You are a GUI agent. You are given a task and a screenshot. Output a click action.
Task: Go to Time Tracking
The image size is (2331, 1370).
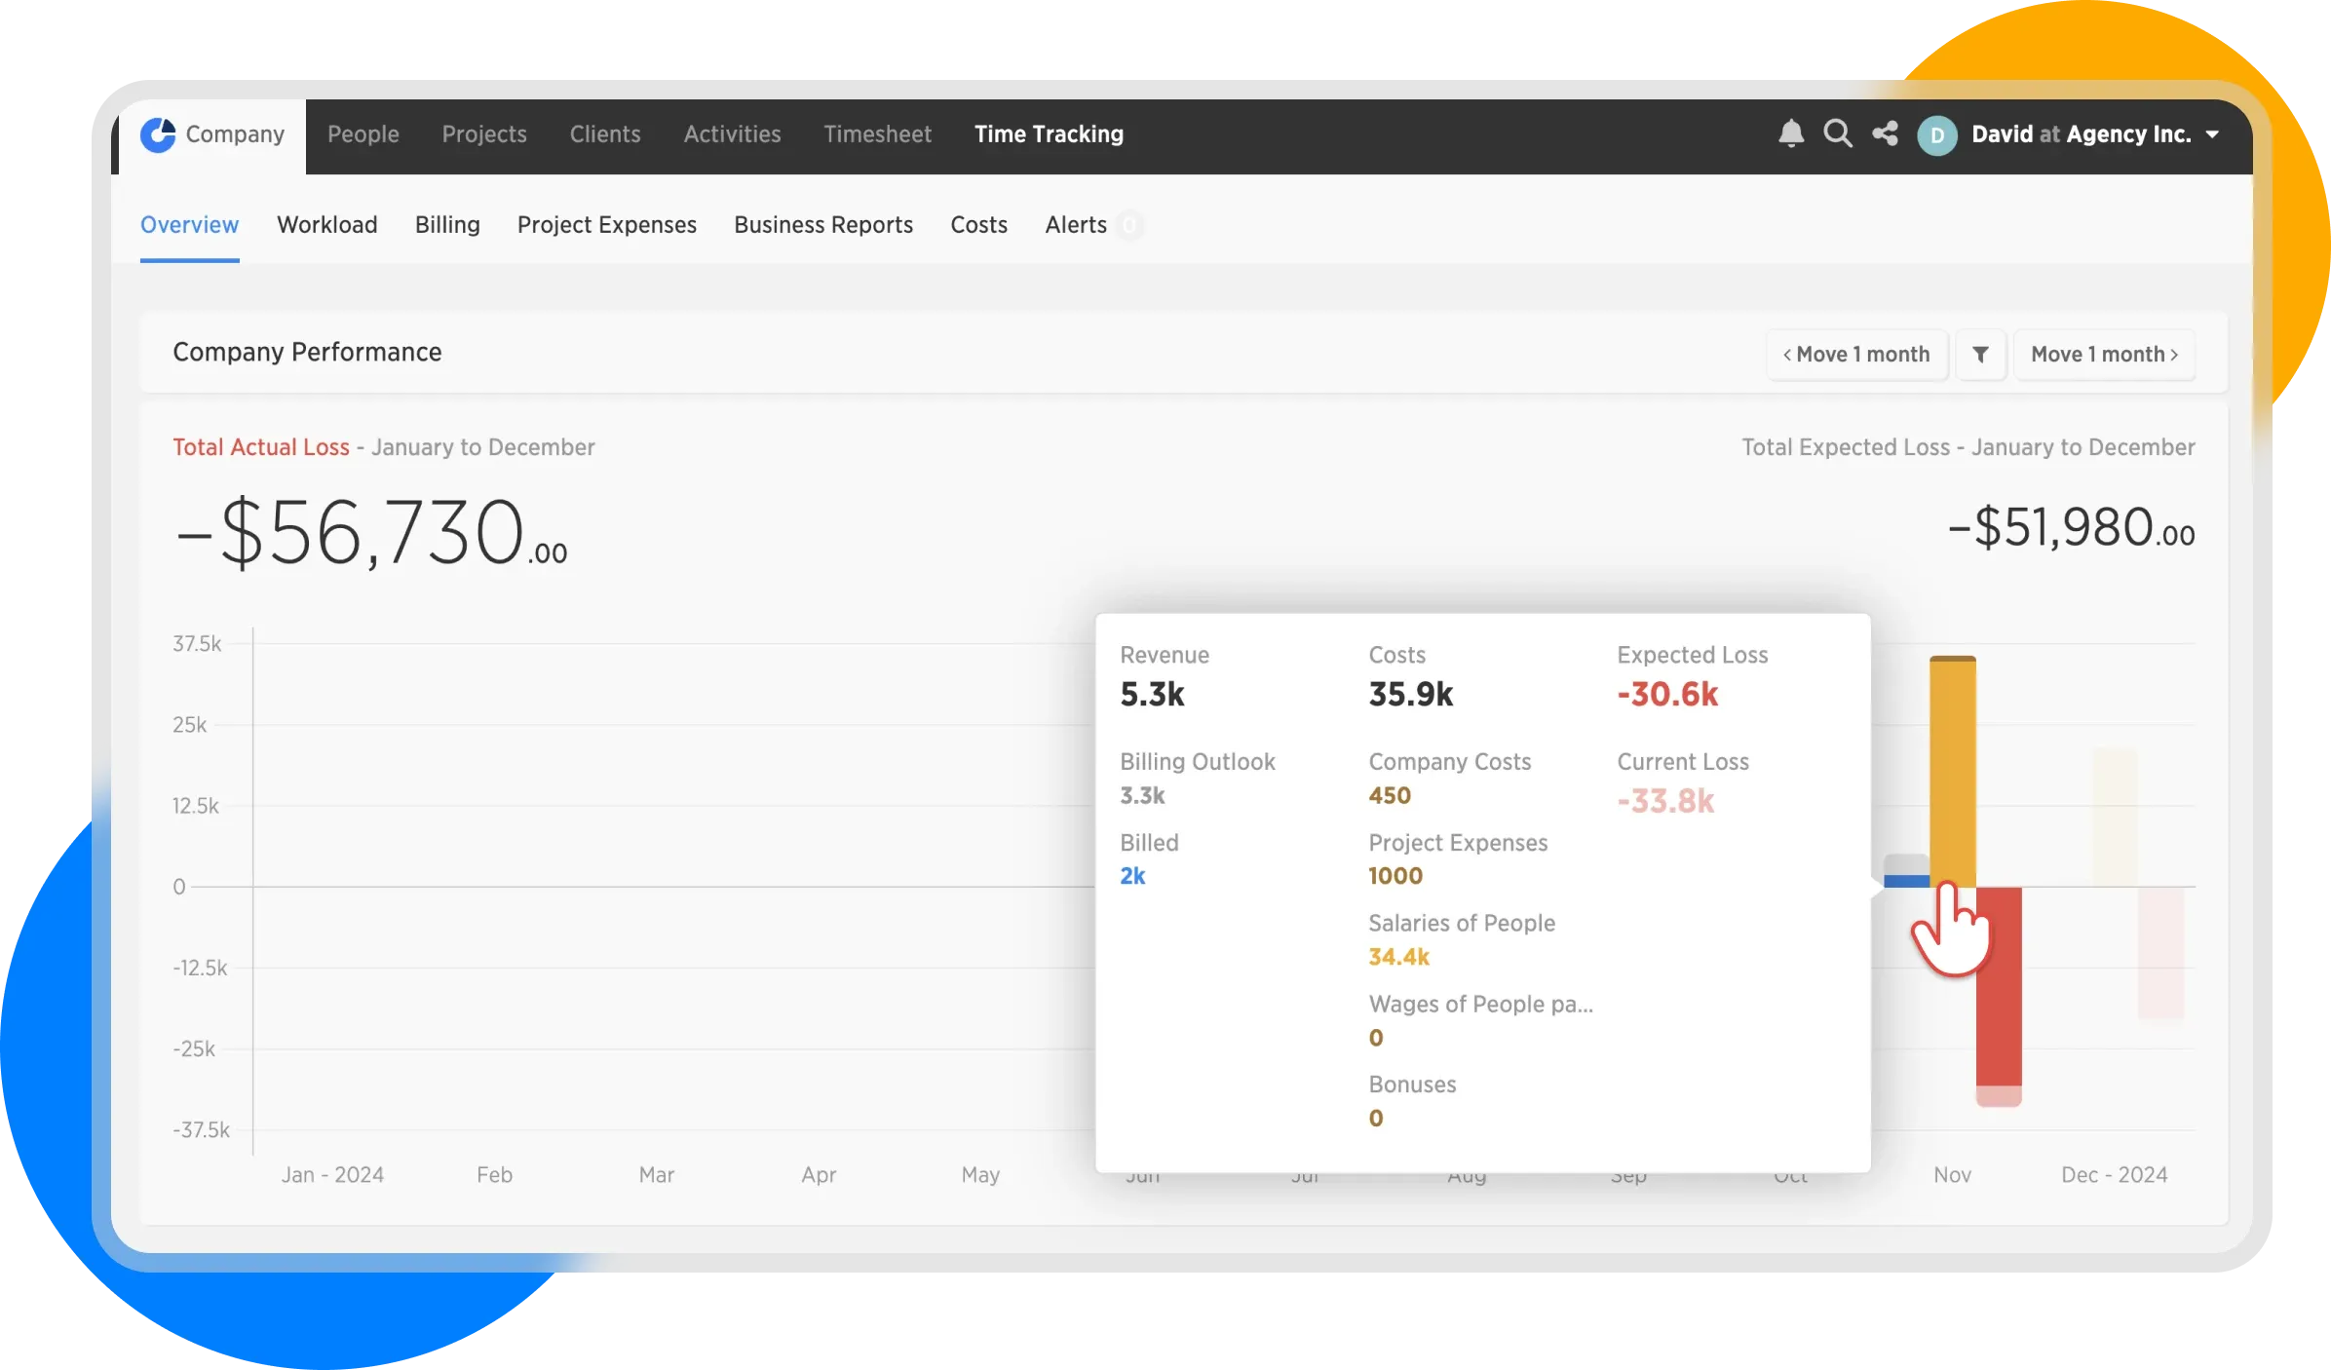pyautogui.click(x=1049, y=134)
